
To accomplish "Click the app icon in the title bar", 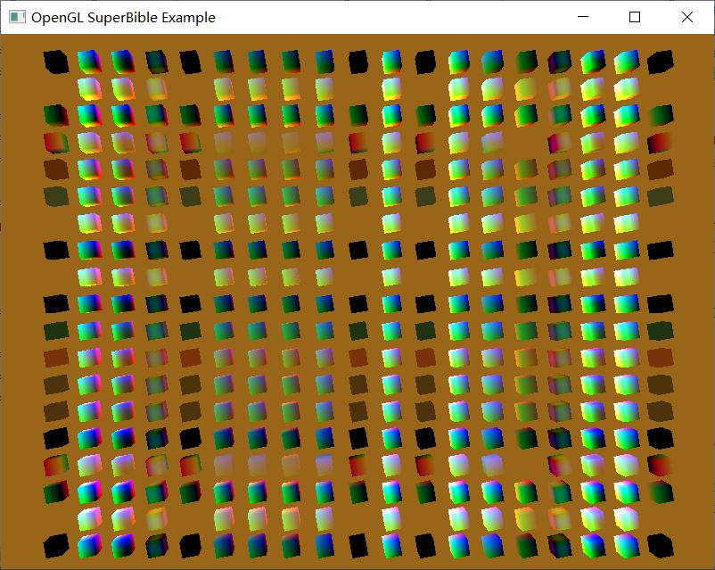I will pyautogui.click(x=17, y=17).
